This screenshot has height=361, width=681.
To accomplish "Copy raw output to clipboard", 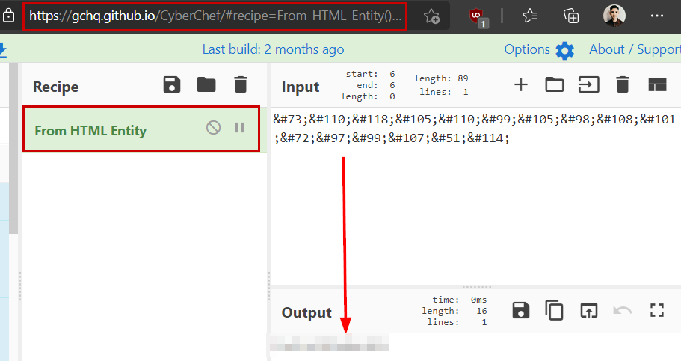I will click(x=555, y=310).
